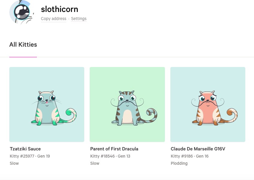The width and height of the screenshot is (254, 180).
Task: Click Kitty #25977 Gen 19 text
Action: 29,156
